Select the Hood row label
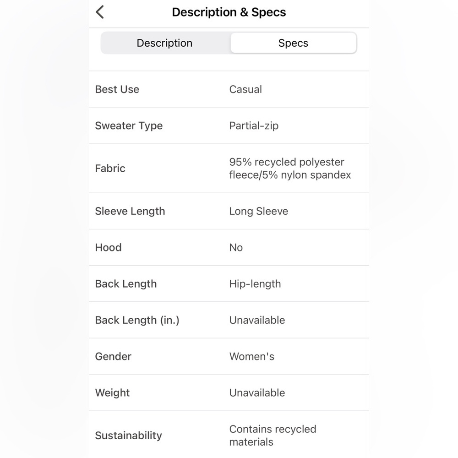Image resolution: width=458 pixels, height=458 pixels. [109, 247]
